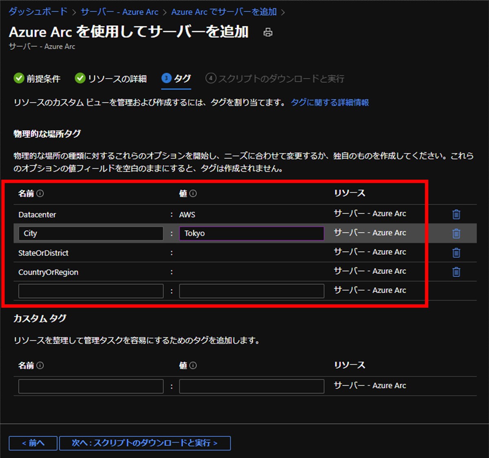This screenshot has height=458, width=489.
Task: Show info for physical location 名前 column
Action: click(40, 193)
